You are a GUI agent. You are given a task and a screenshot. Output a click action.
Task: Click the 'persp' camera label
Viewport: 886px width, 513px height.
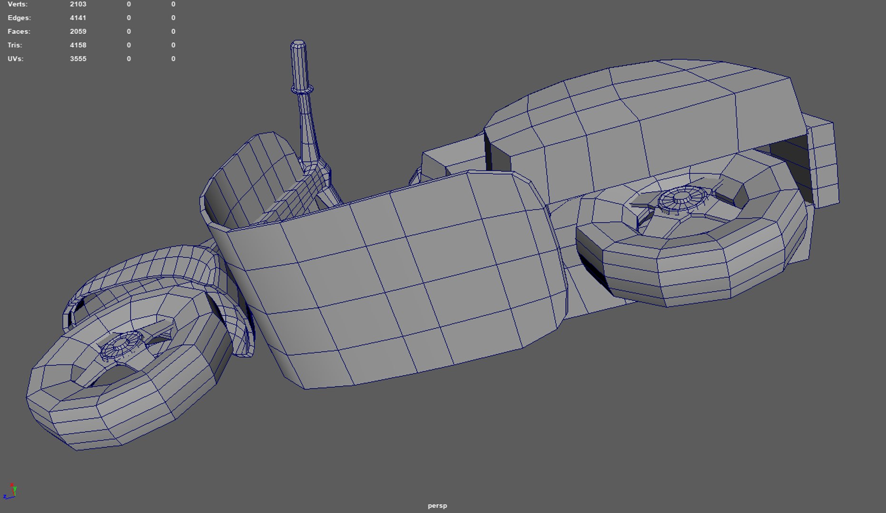(437, 505)
